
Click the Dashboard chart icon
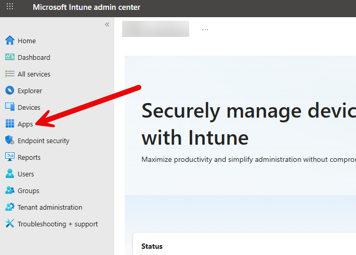click(9, 57)
